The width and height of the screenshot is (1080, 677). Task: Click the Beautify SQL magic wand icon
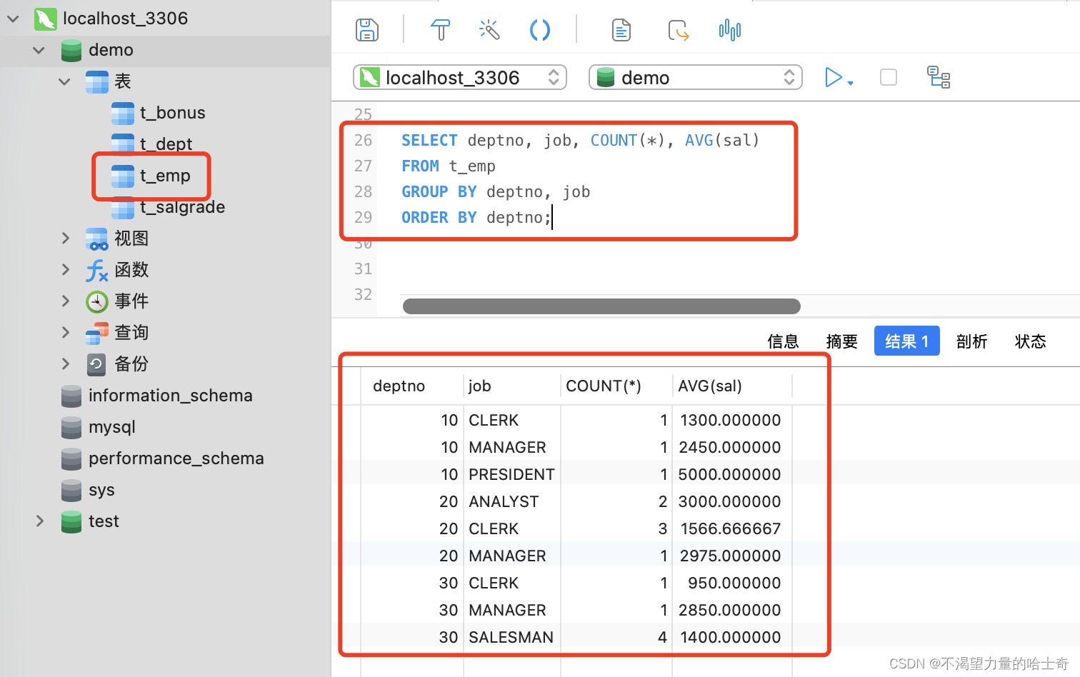pos(489,30)
